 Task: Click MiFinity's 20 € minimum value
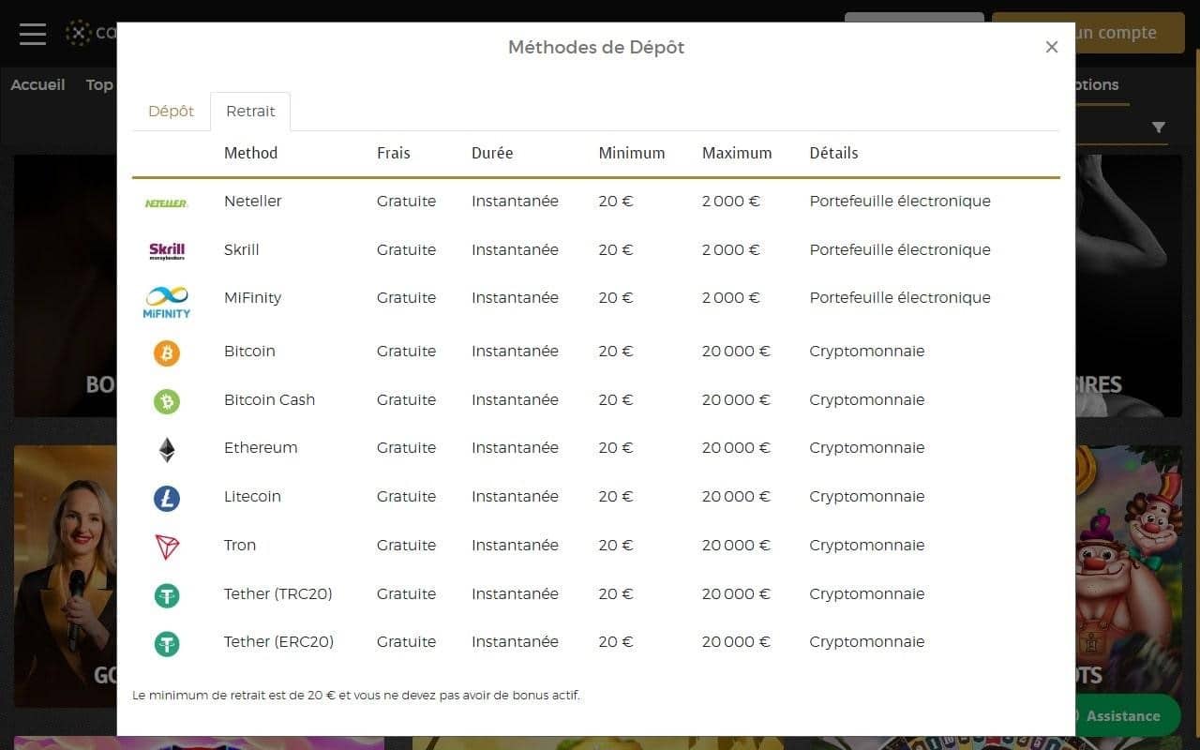[616, 297]
